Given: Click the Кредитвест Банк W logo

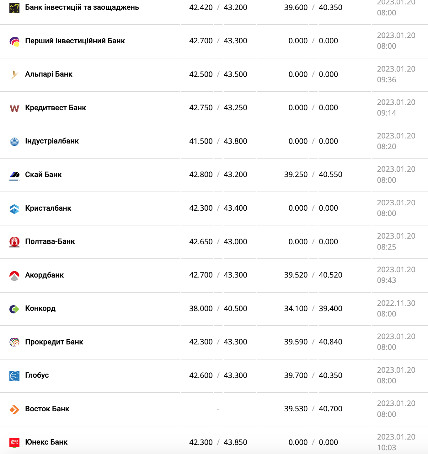Looking at the screenshot, I should point(14,108).
